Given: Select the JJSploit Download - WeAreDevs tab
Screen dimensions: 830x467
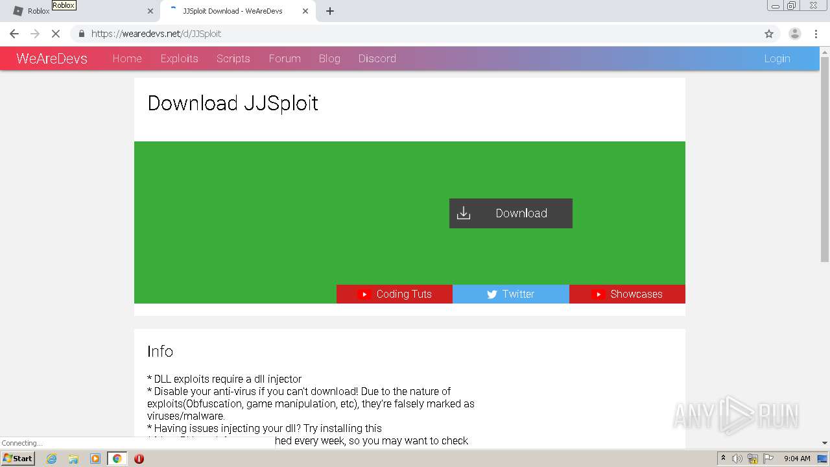Looking at the screenshot, I should click(x=238, y=11).
